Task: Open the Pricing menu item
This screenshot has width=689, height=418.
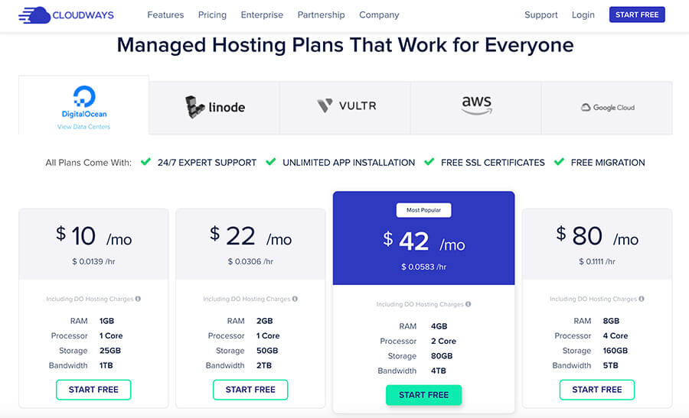Action: [x=212, y=15]
